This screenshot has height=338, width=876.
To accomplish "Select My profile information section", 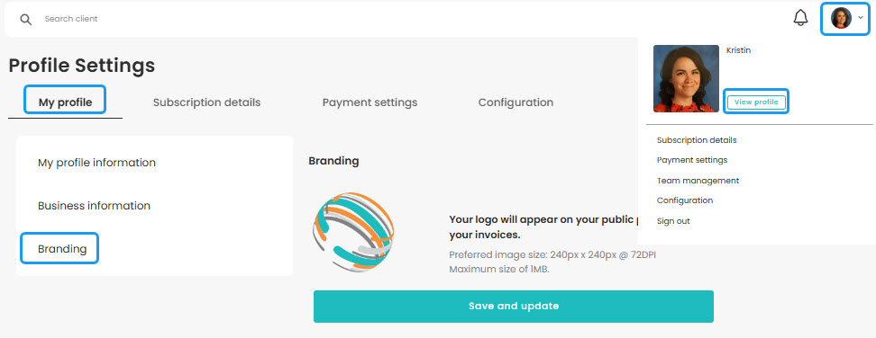I will [x=96, y=163].
